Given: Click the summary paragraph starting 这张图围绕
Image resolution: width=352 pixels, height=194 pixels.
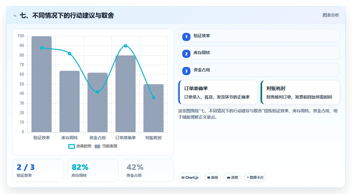Looking at the screenshot, I should (x=258, y=114).
